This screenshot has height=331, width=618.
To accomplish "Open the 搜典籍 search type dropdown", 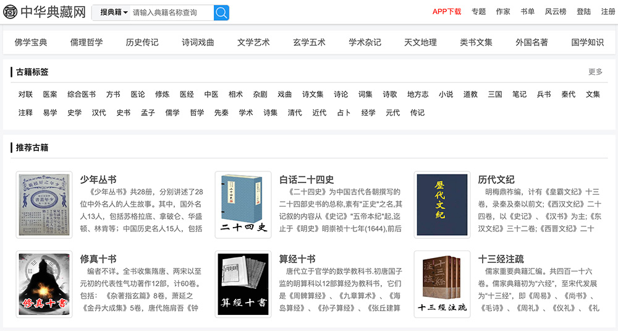I will 114,12.
